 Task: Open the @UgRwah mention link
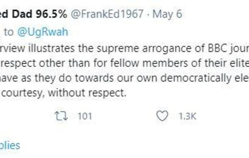click(43, 32)
